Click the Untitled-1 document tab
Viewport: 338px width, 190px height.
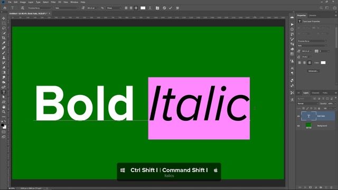pos(28,14)
